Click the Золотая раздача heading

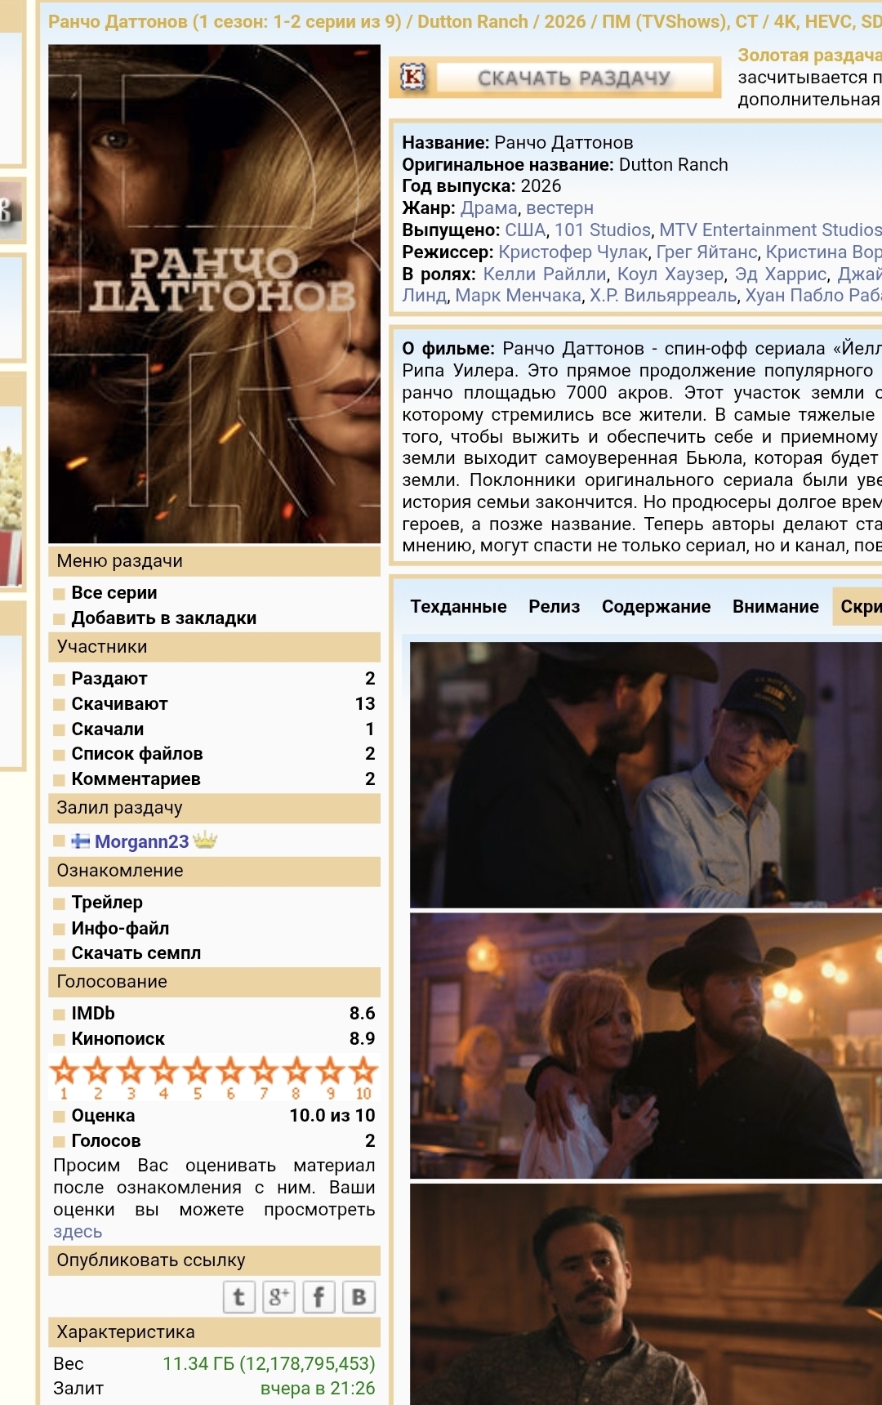pos(809,56)
